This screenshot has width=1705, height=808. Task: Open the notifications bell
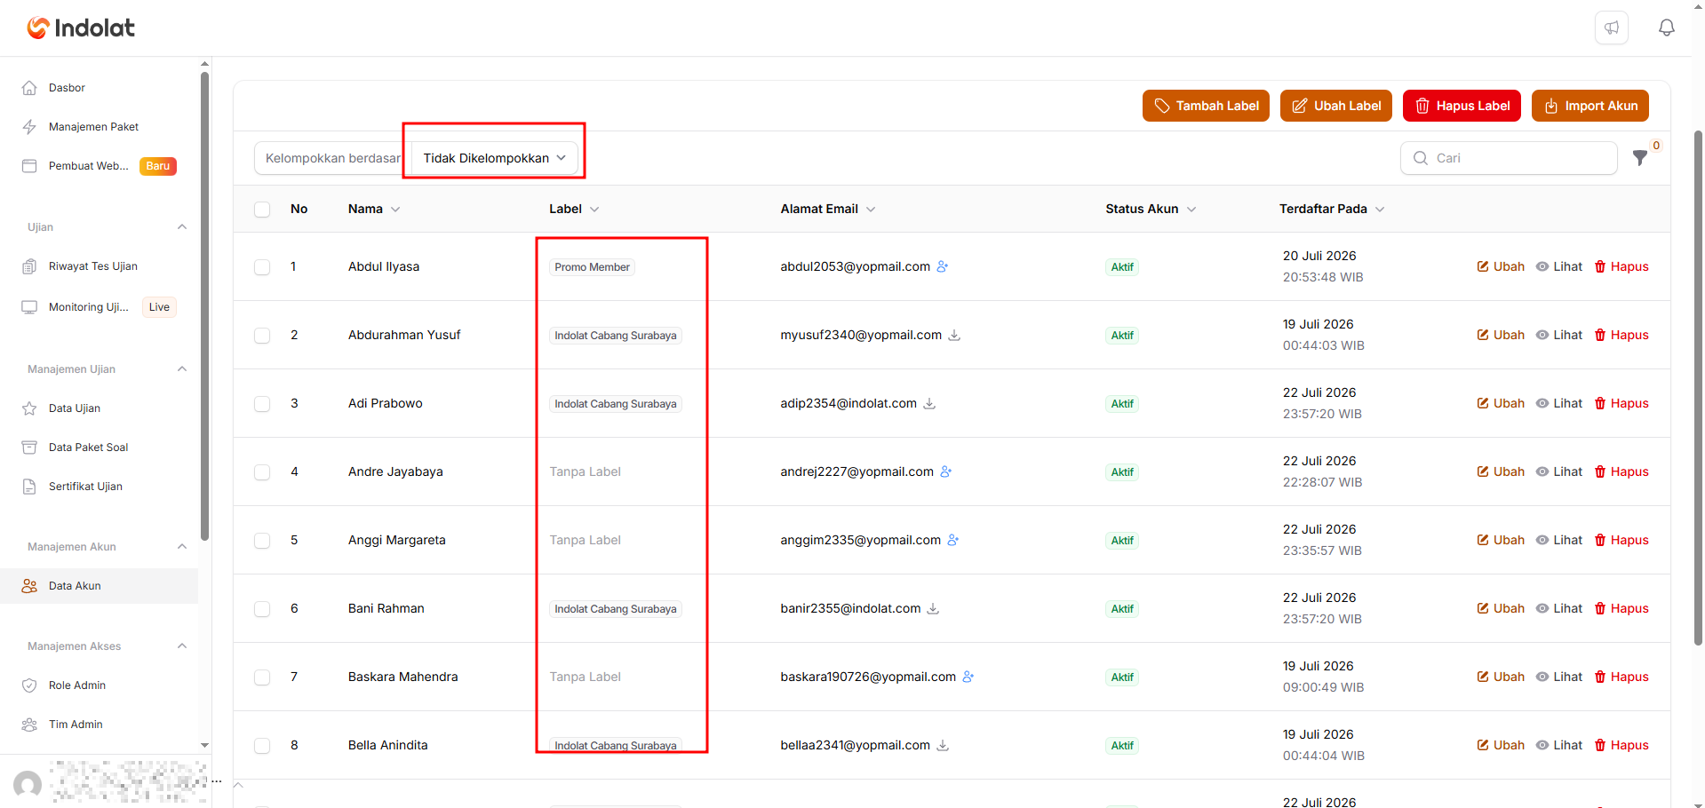(1667, 28)
